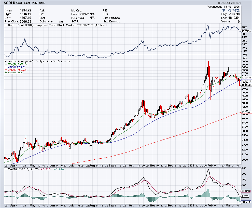The height and width of the screenshot is (208, 252).
Task: Click the down-triangle price change icon
Action: coord(224,10)
